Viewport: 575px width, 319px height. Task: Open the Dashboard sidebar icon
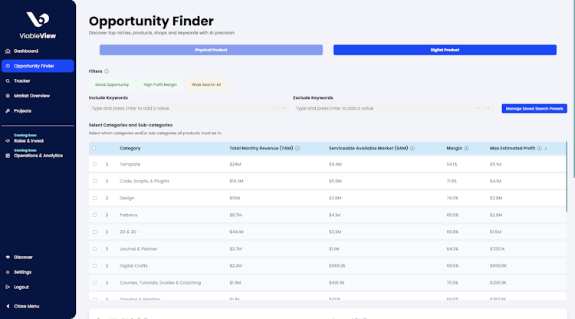coord(8,51)
